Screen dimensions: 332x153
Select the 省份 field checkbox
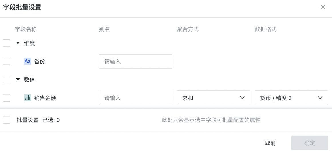(x=7, y=61)
